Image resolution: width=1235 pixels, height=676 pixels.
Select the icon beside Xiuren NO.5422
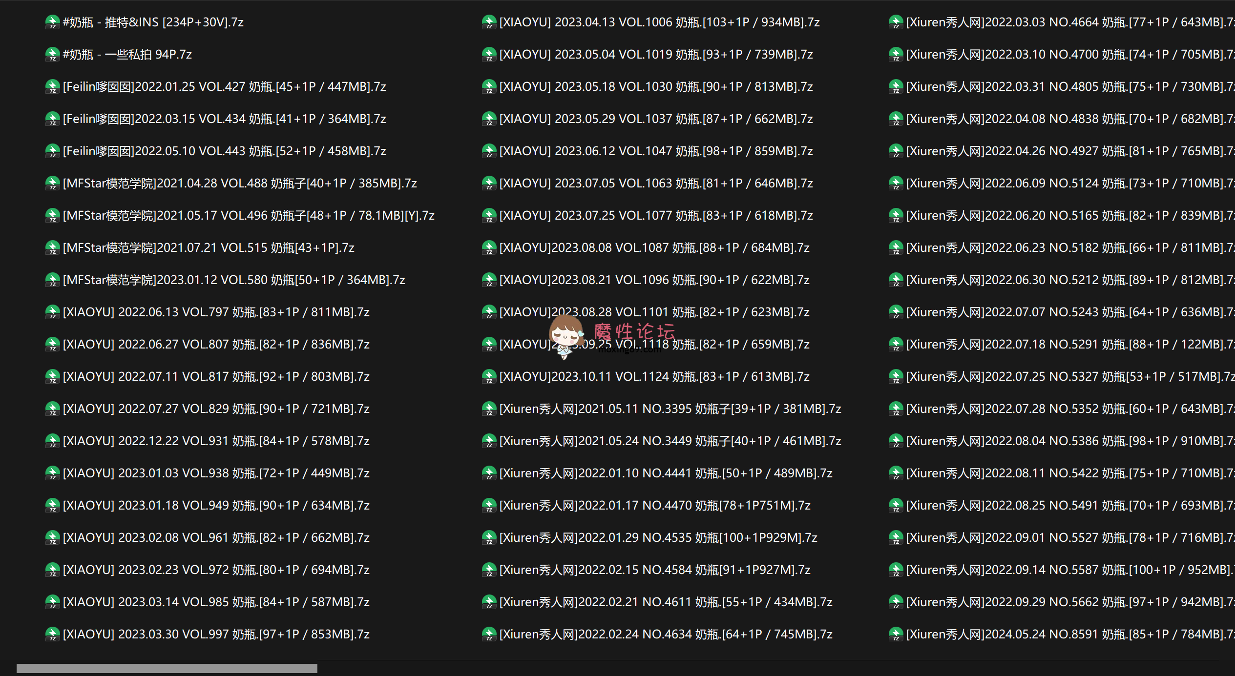pos(896,473)
